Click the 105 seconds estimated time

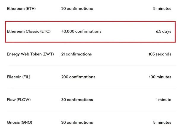(160, 54)
